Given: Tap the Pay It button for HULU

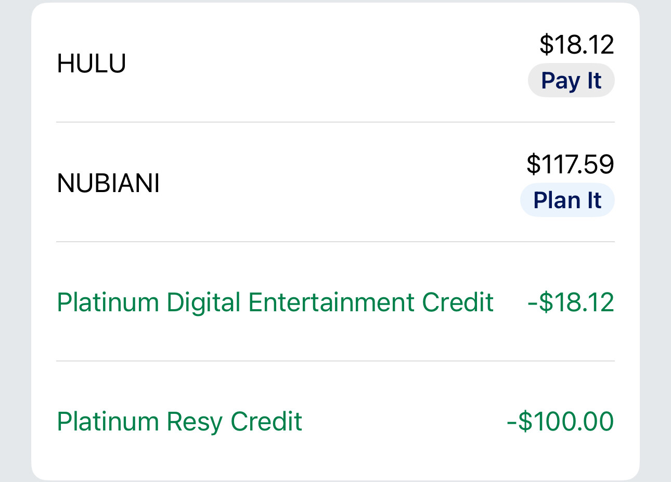Looking at the screenshot, I should click(x=571, y=81).
